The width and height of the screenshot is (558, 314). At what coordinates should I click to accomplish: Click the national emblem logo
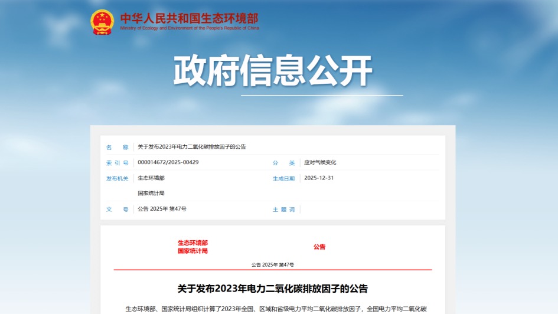(102, 22)
